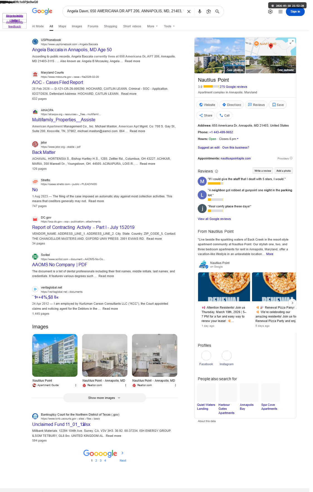Clear the search box with the X icon
Screen dimensions: 313x492
coord(189,11)
